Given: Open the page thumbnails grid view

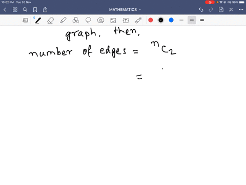Looking at the screenshot, I should click(x=15, y=10).
